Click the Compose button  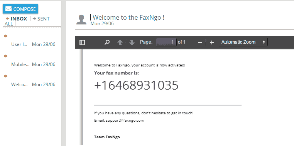click(20, 9)
